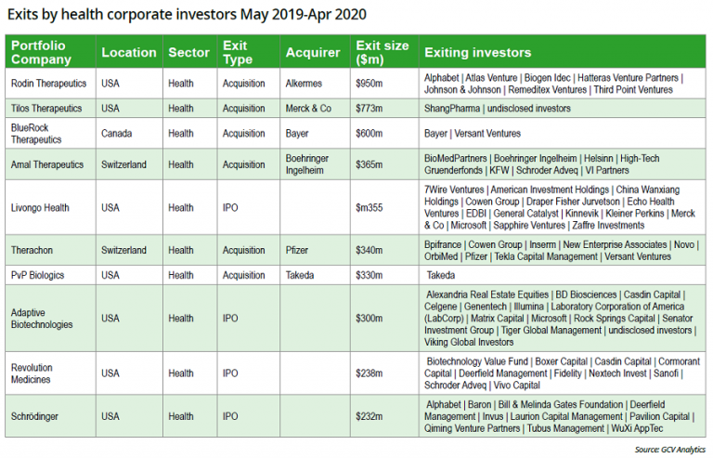Click the Exiting investors column header

(x=477, y=53)
